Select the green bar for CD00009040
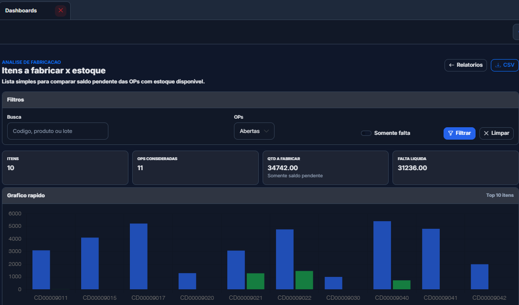This screenshot has height=305, width=519. click(402, 285)
